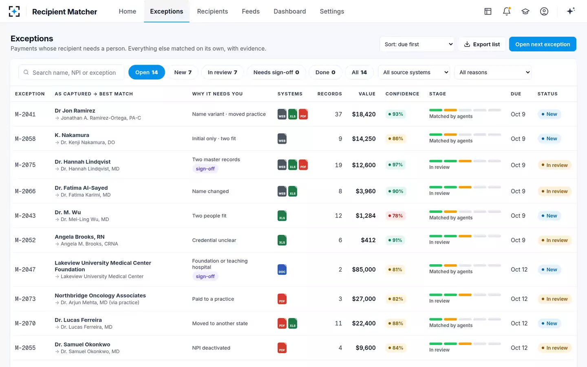587x367 pixels.
Task: Click DOC icon in Lakeview row
Action: point(282,270)
